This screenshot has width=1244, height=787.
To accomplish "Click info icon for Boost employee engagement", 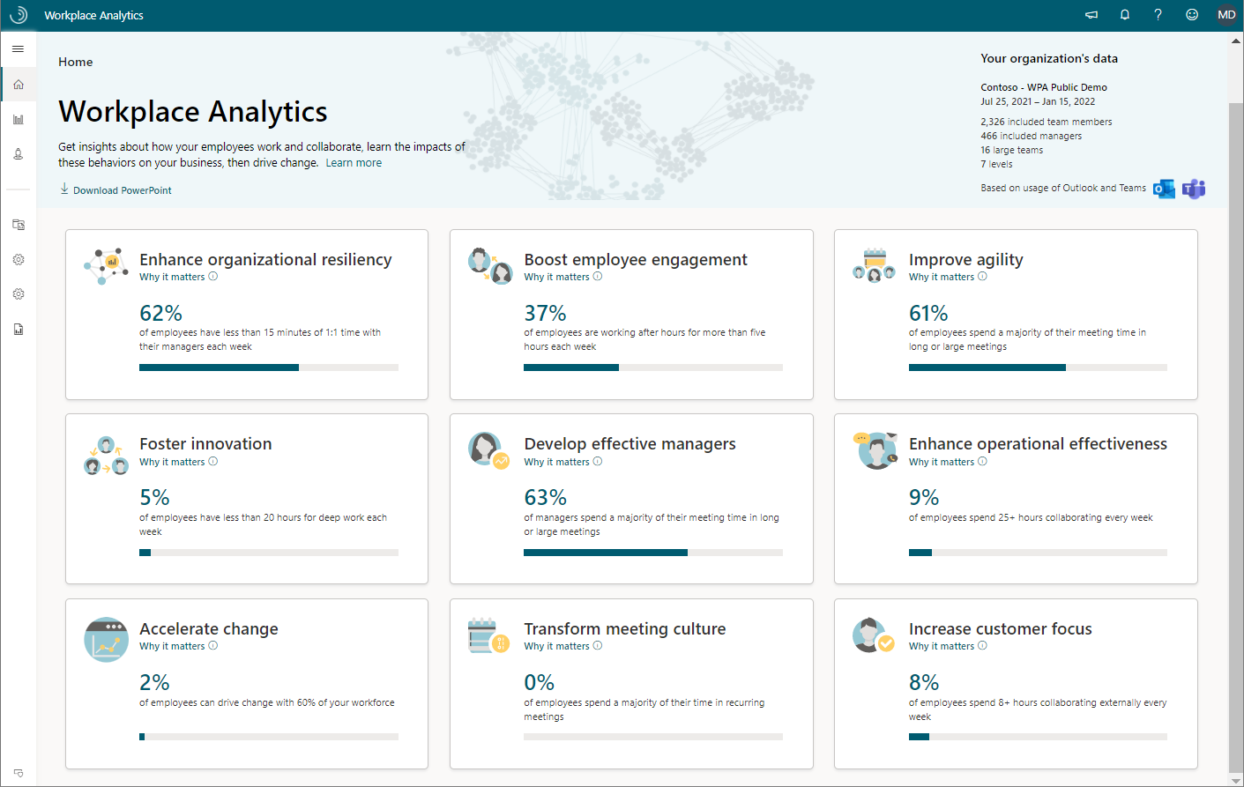I will click(598, 277).
